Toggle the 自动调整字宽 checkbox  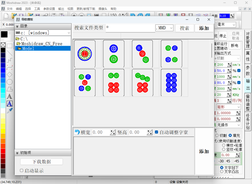157,132
